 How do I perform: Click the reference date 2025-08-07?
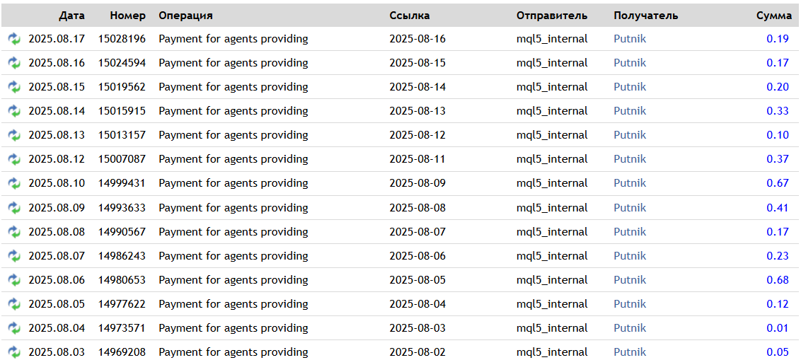pyautogui.click(x=417, y=232)
